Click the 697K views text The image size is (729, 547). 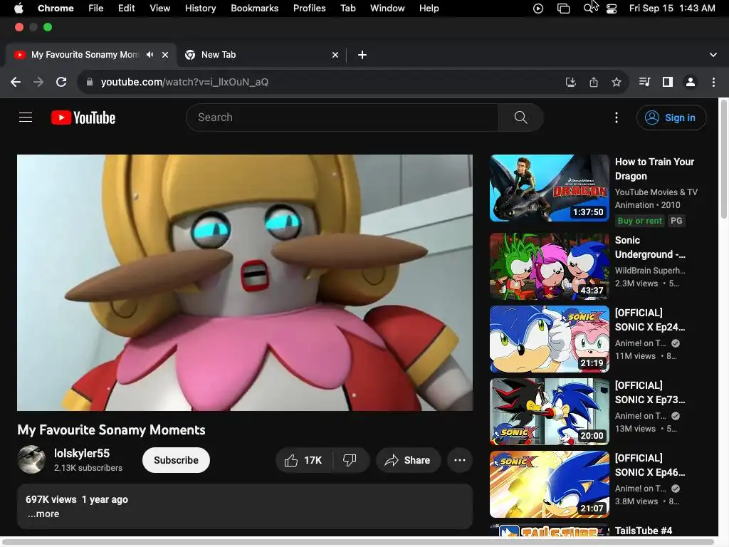point(51,499)
